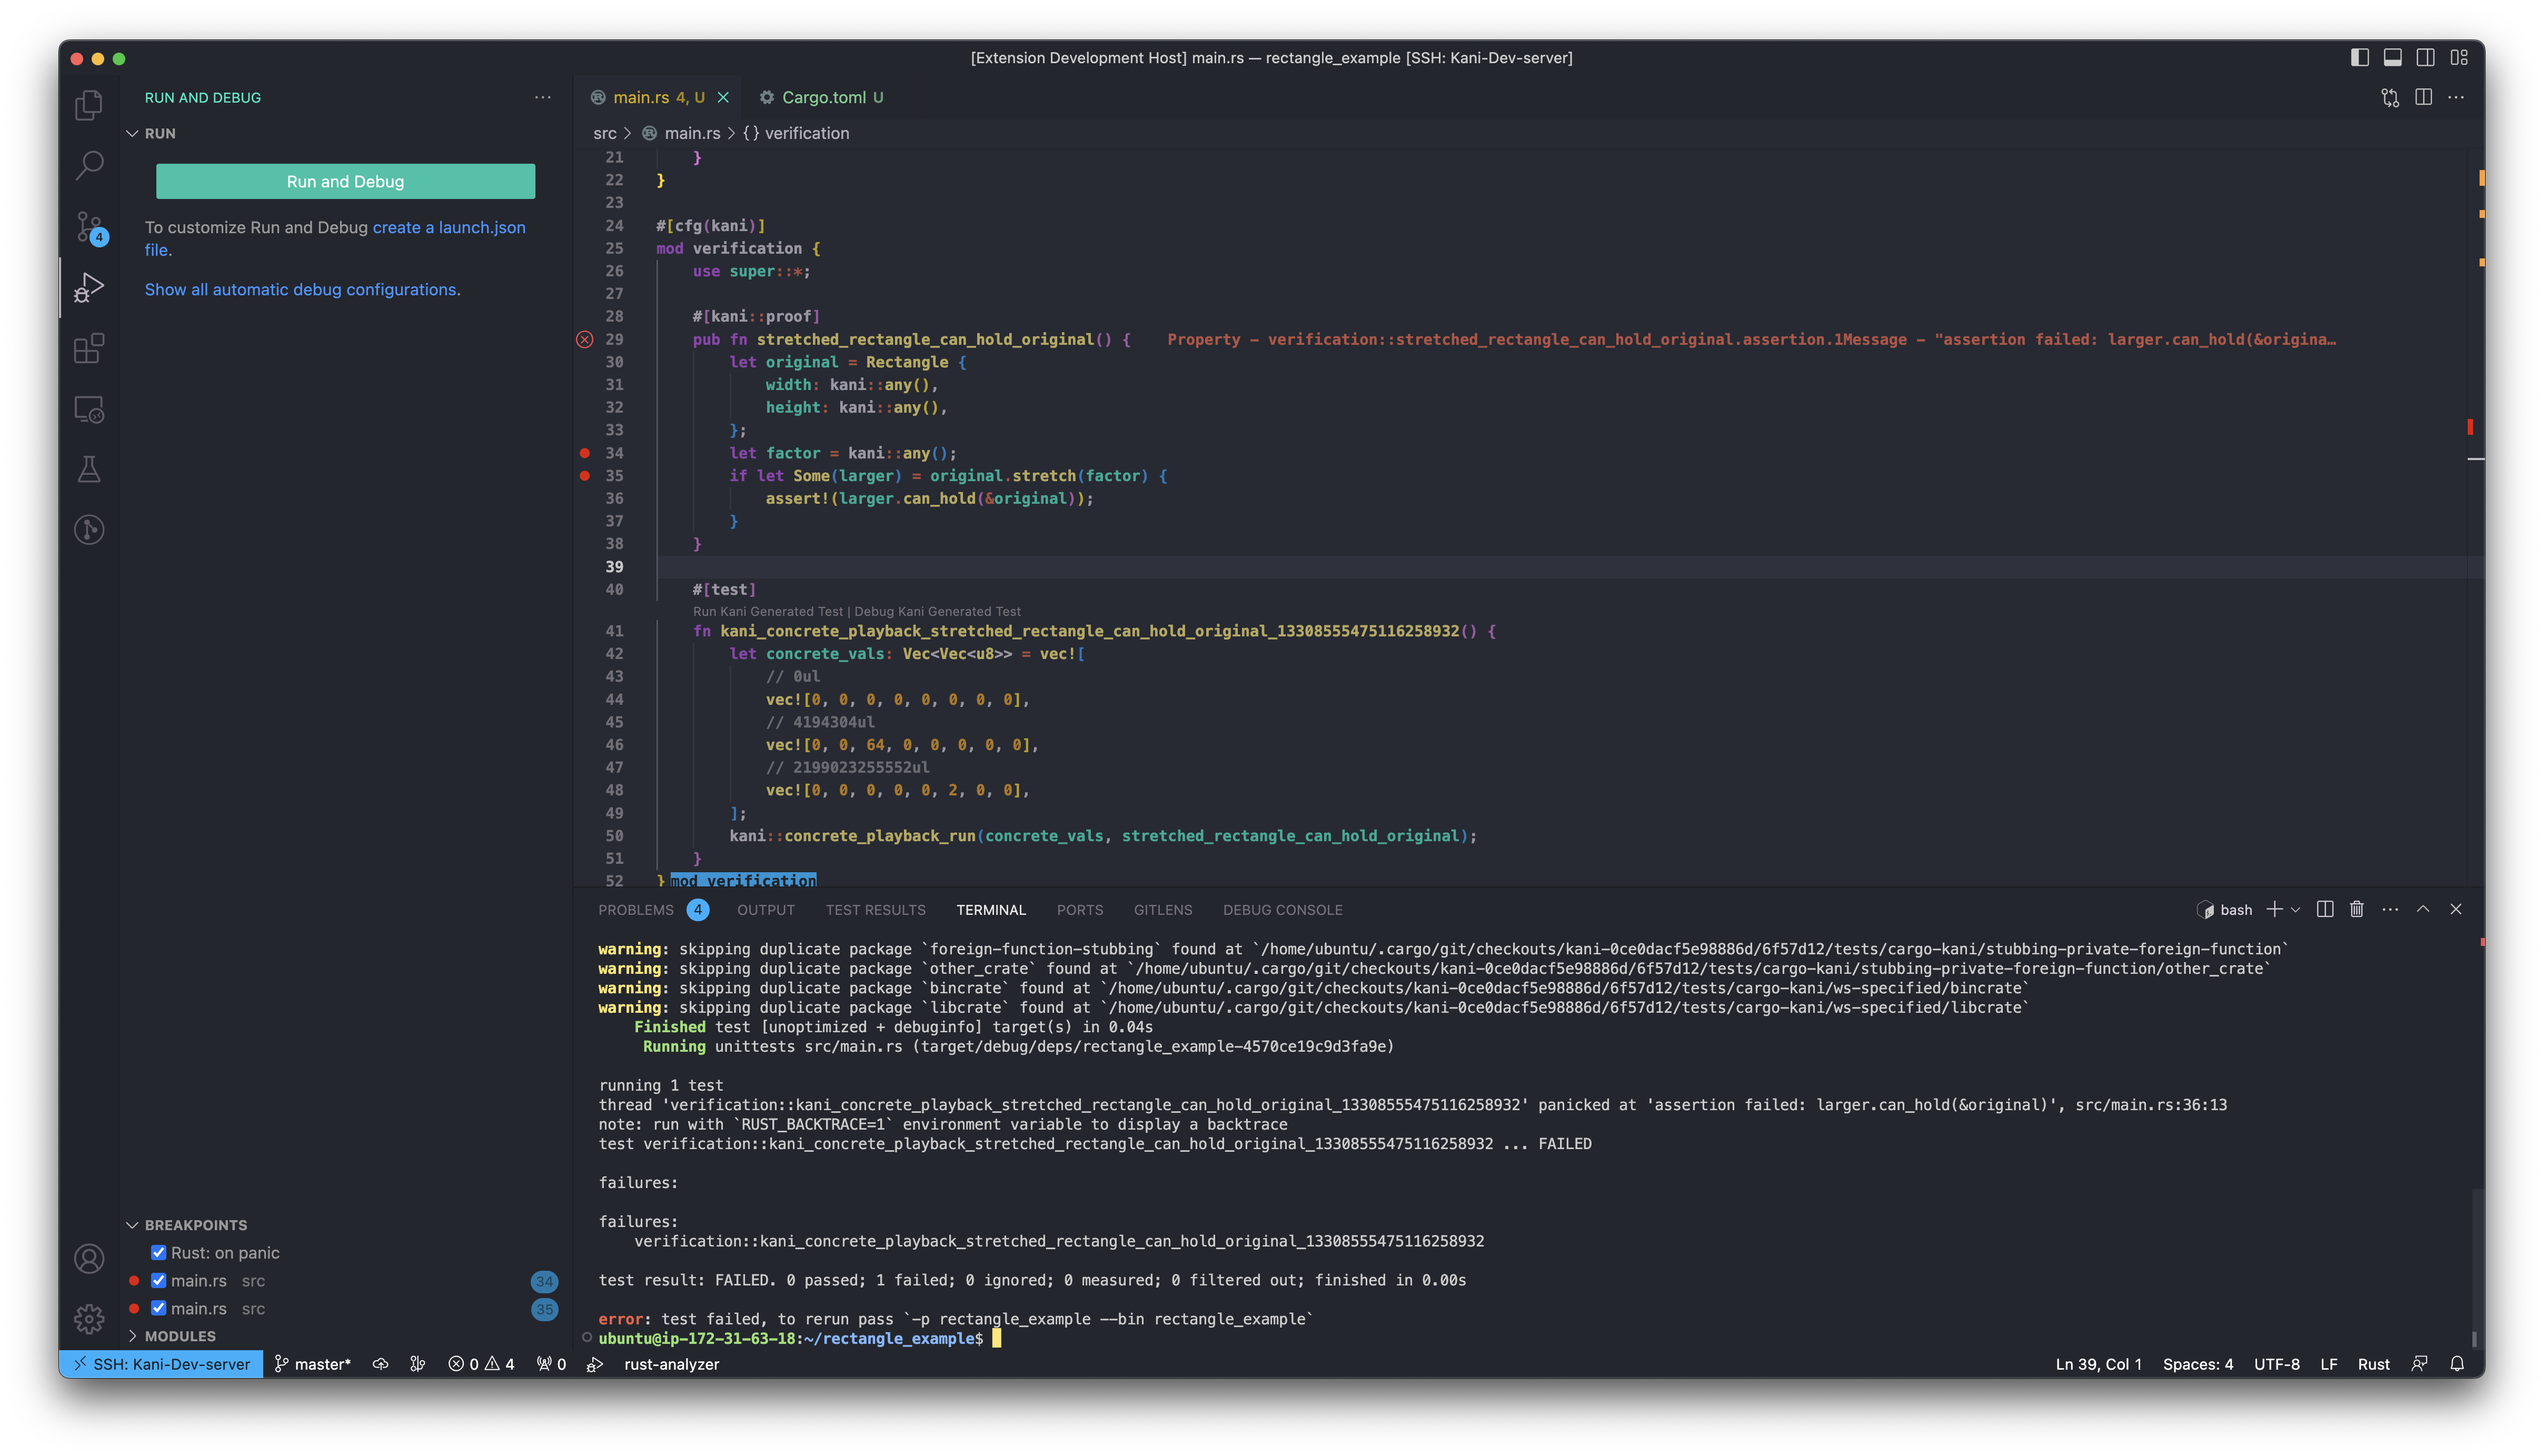Open the GitLens view in activity bar

coord(89,529)
